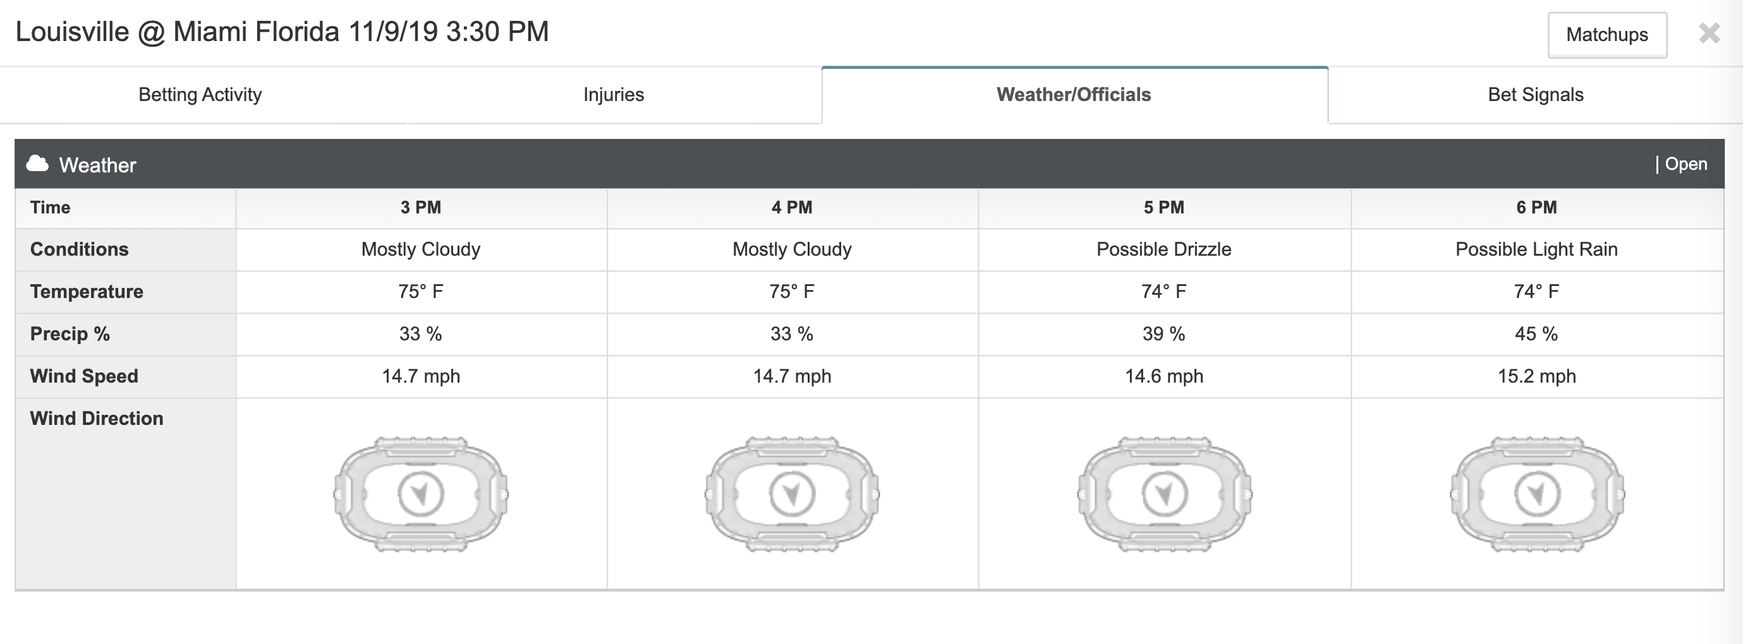The image size is (1743, 644).
Task: Switch to the Injuries tab
Action: coord(614,95)
